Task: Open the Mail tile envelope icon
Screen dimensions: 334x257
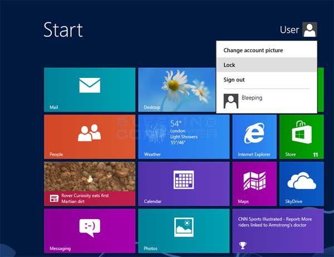Action: tap(90, 85)
